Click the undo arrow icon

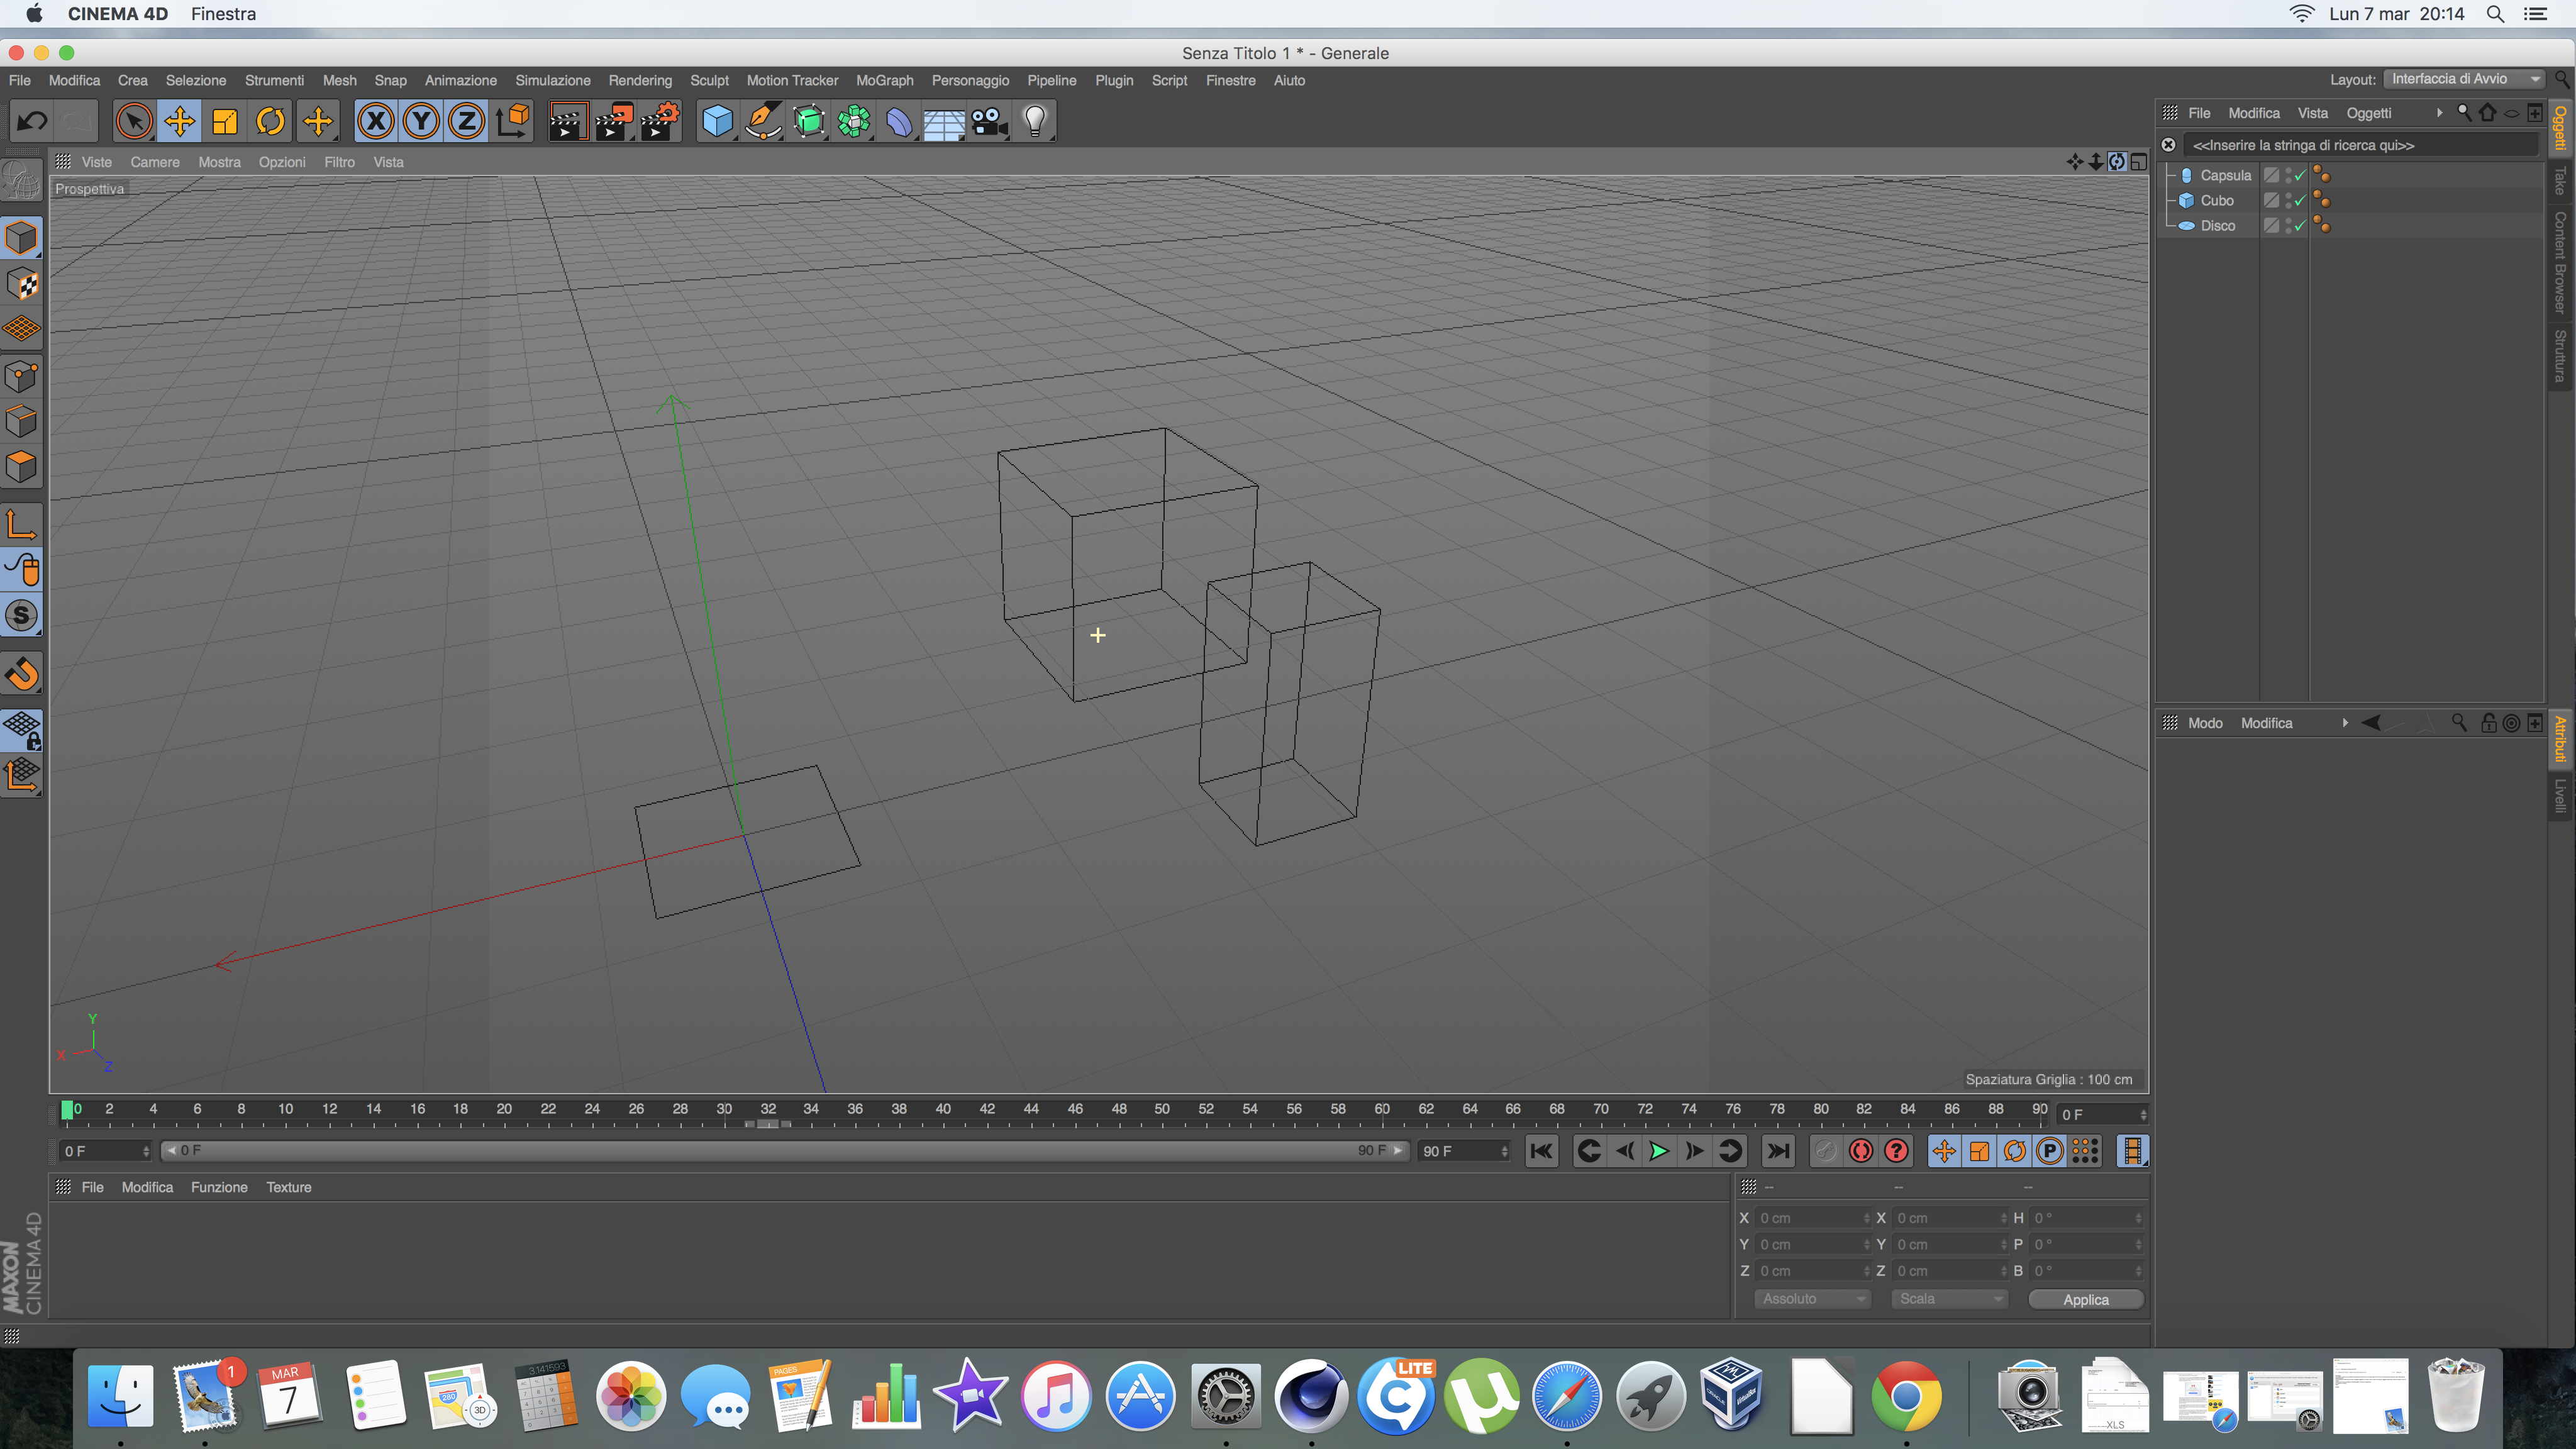pos(32,122)
